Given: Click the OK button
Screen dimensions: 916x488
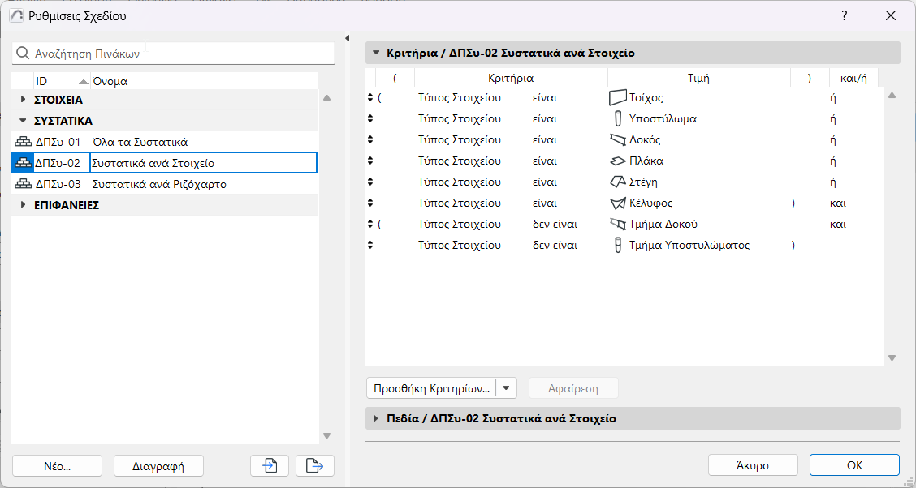Looking at the screenshot, I should click(x=853, y=465).
